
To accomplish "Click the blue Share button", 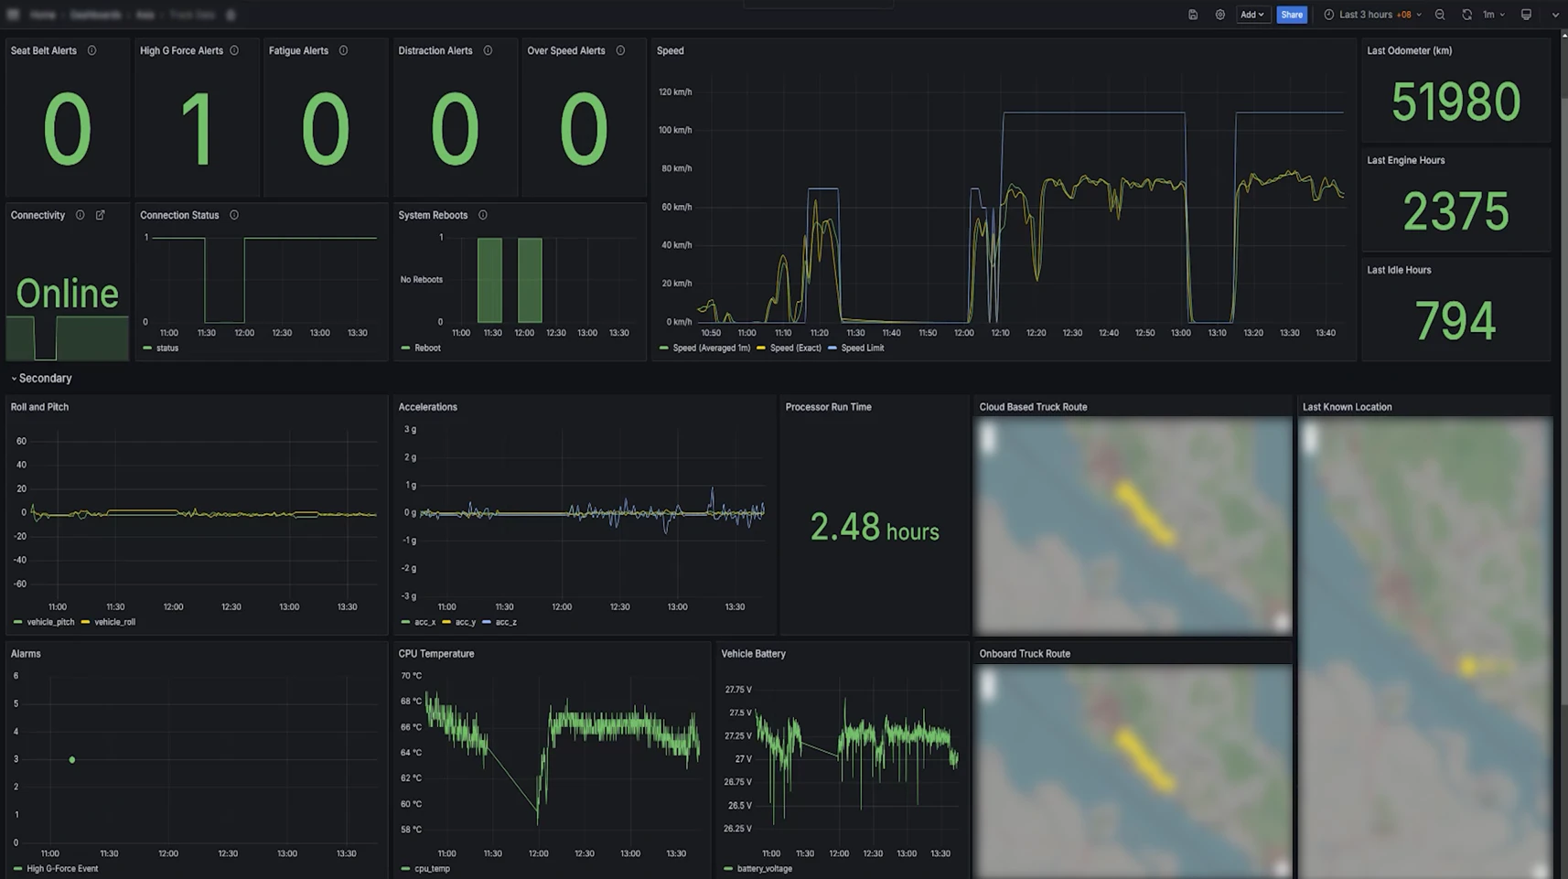I will [x=1291, y=15].
